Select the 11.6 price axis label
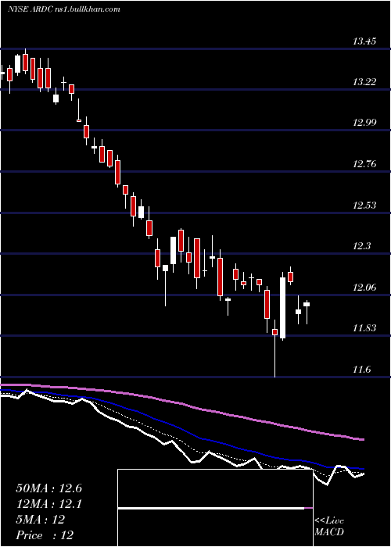This screenshot has width=391, height=547. [x=361, y=370]
